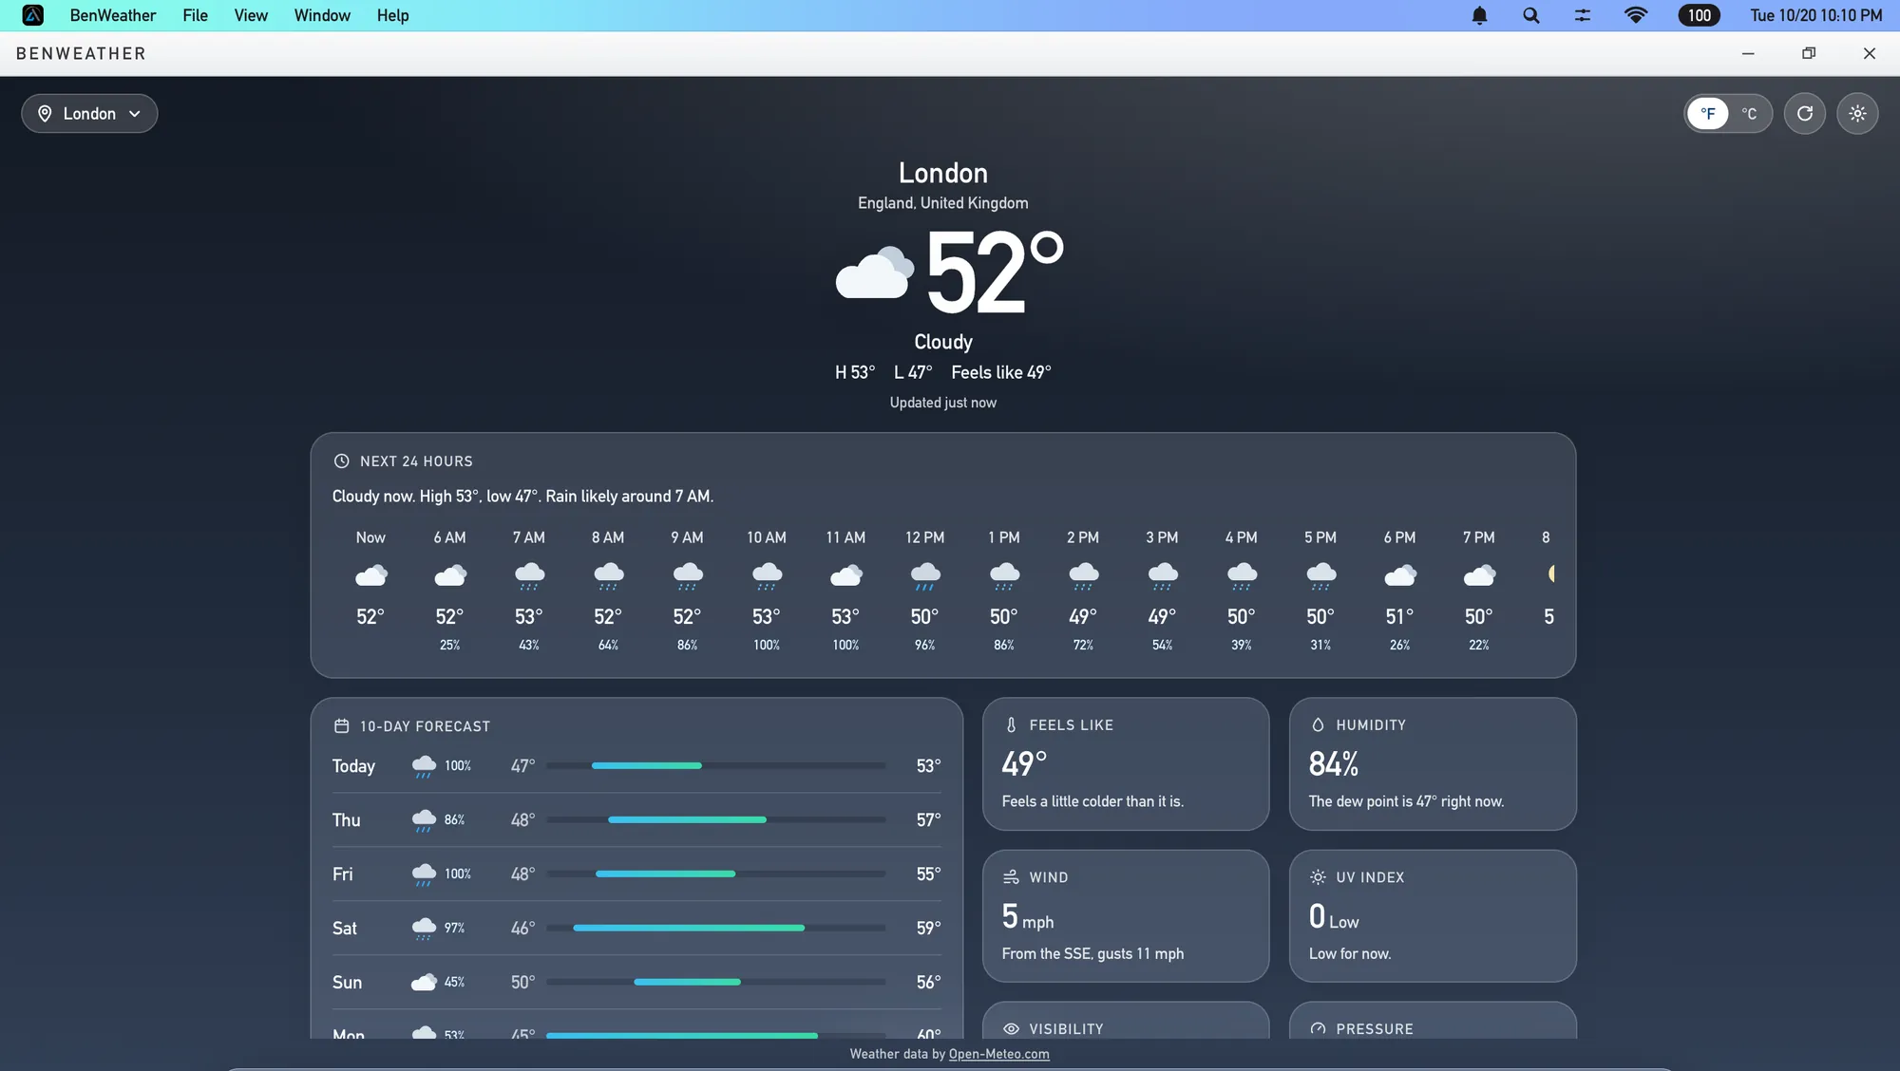
Task: Open the Window menu
Action: pos(322,15)
